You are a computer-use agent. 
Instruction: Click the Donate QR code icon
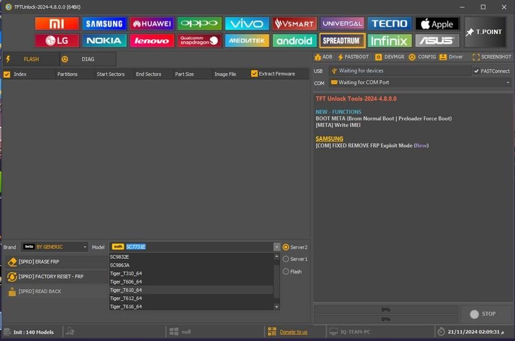click(x=272, y=332)
